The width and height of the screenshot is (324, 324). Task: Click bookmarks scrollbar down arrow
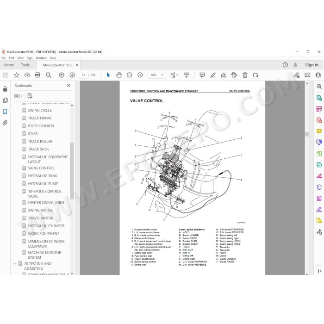72,274
